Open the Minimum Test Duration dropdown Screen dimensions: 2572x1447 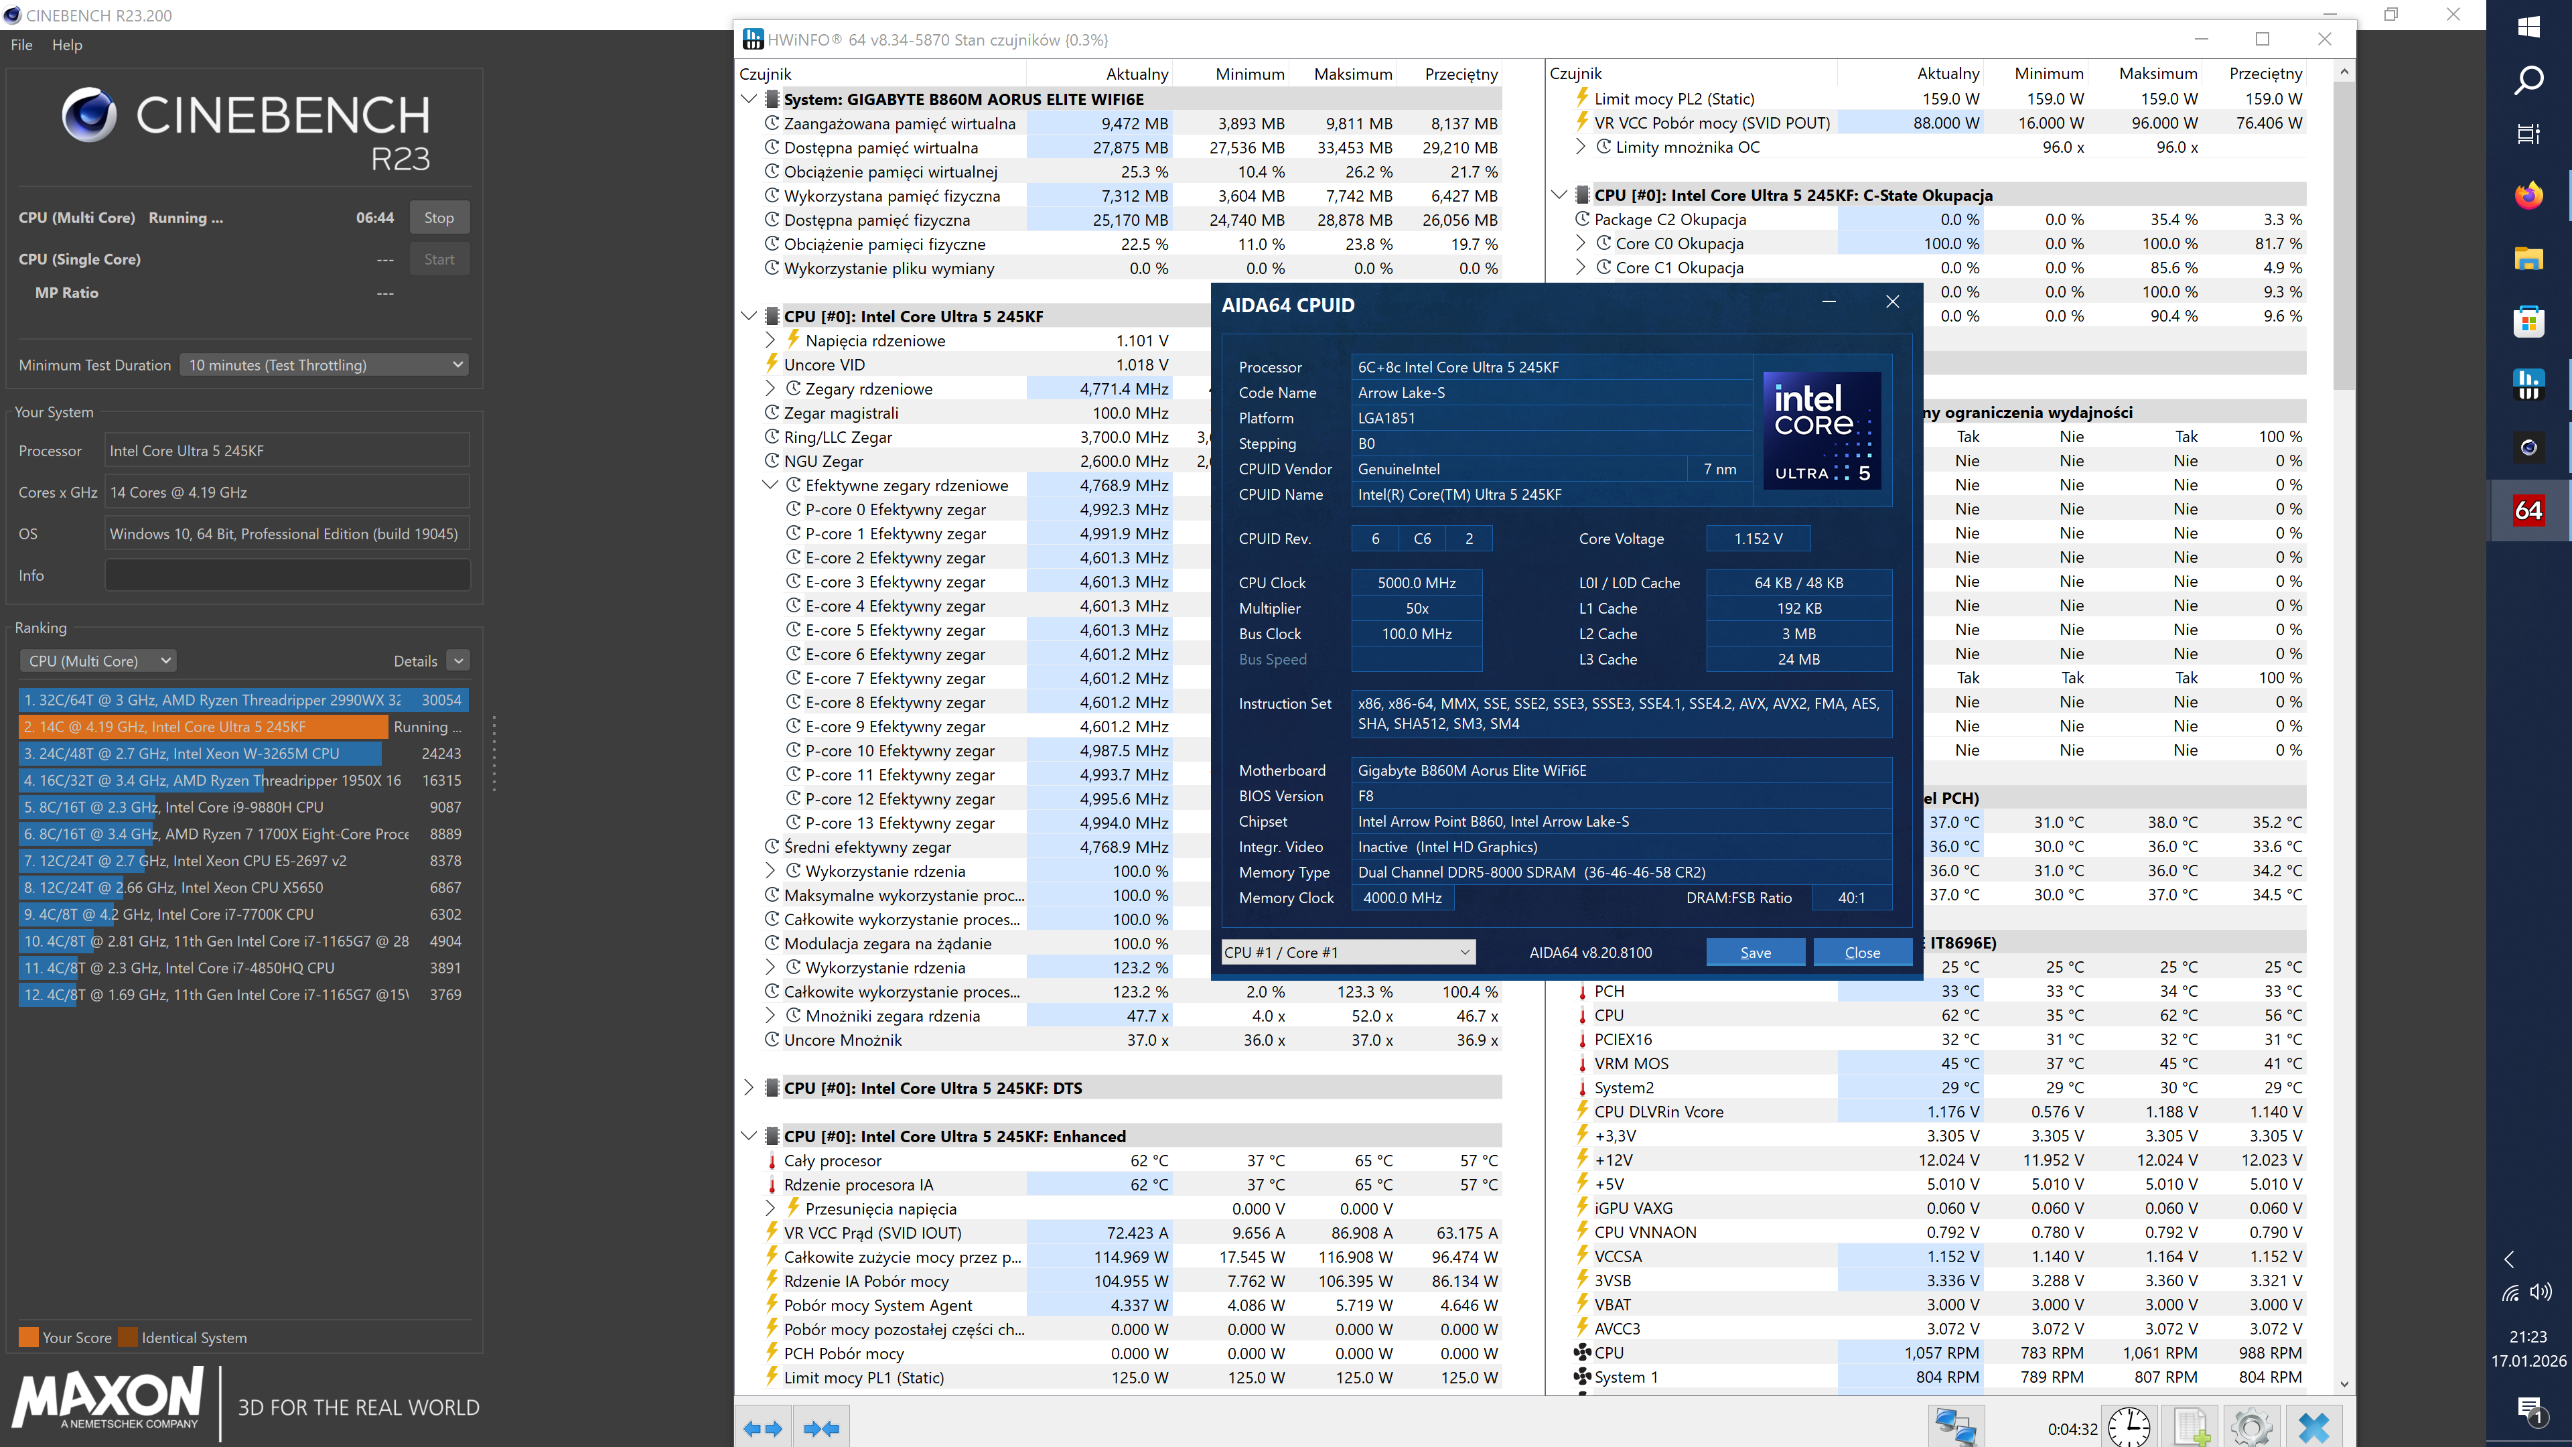pyautogui.click(x=324, y=364)
